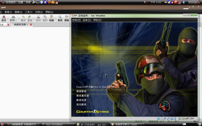
Task: Open the 帮助(H) menu in VirtualBox
Action: tap(97, 20)
